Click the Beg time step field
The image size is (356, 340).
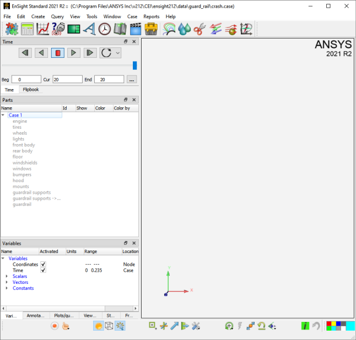pos(26,80)
